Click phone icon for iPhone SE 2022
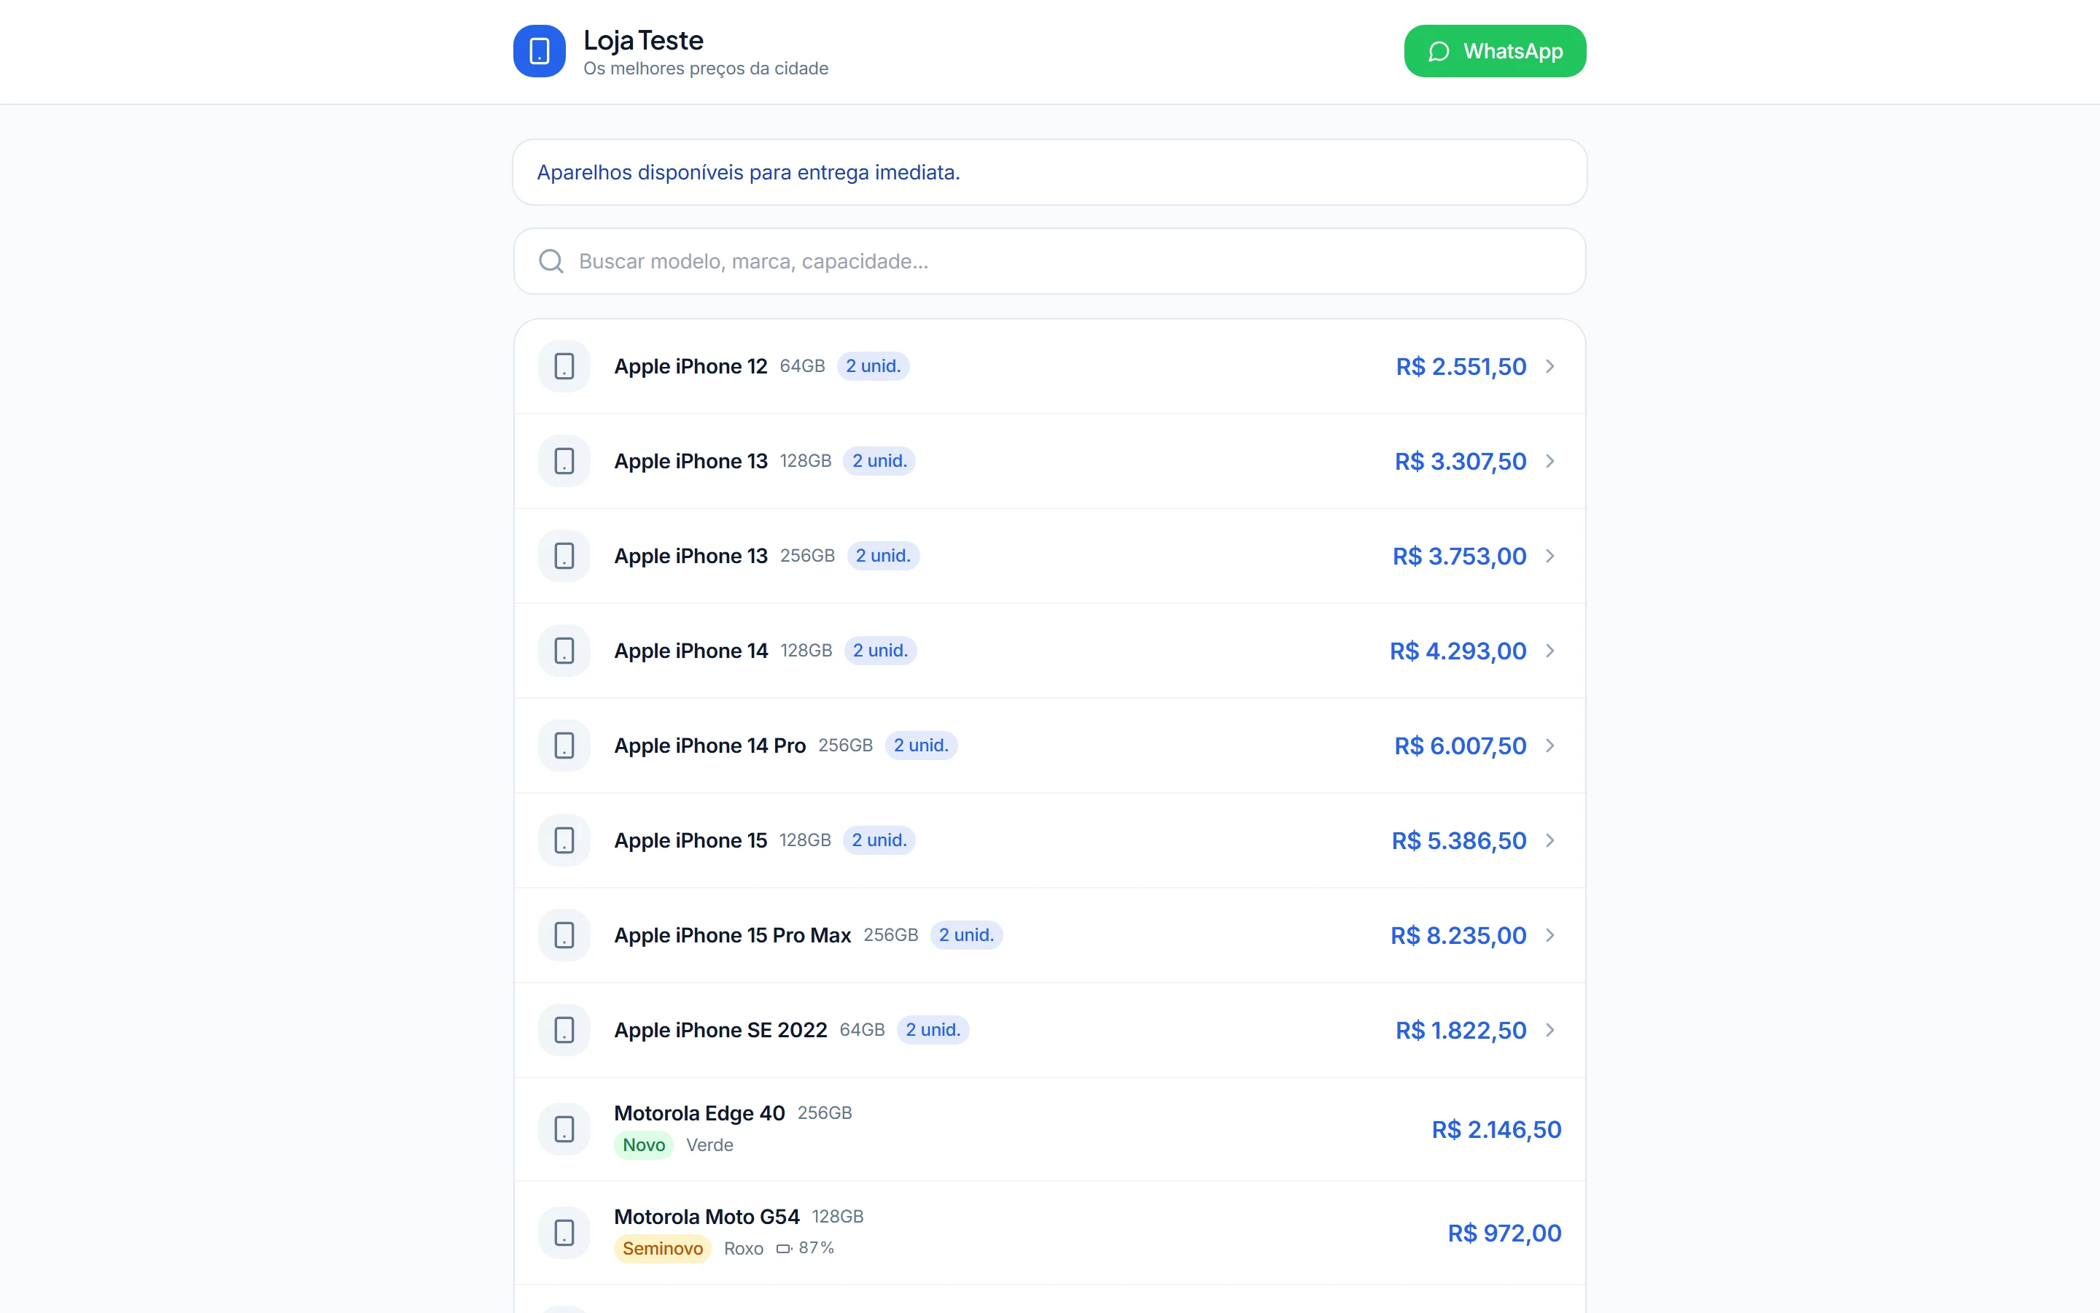The image size is (2100, 1313). pos(564,1030)
